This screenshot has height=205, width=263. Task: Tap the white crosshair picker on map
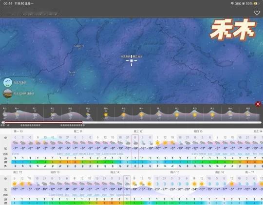(131, 61)
